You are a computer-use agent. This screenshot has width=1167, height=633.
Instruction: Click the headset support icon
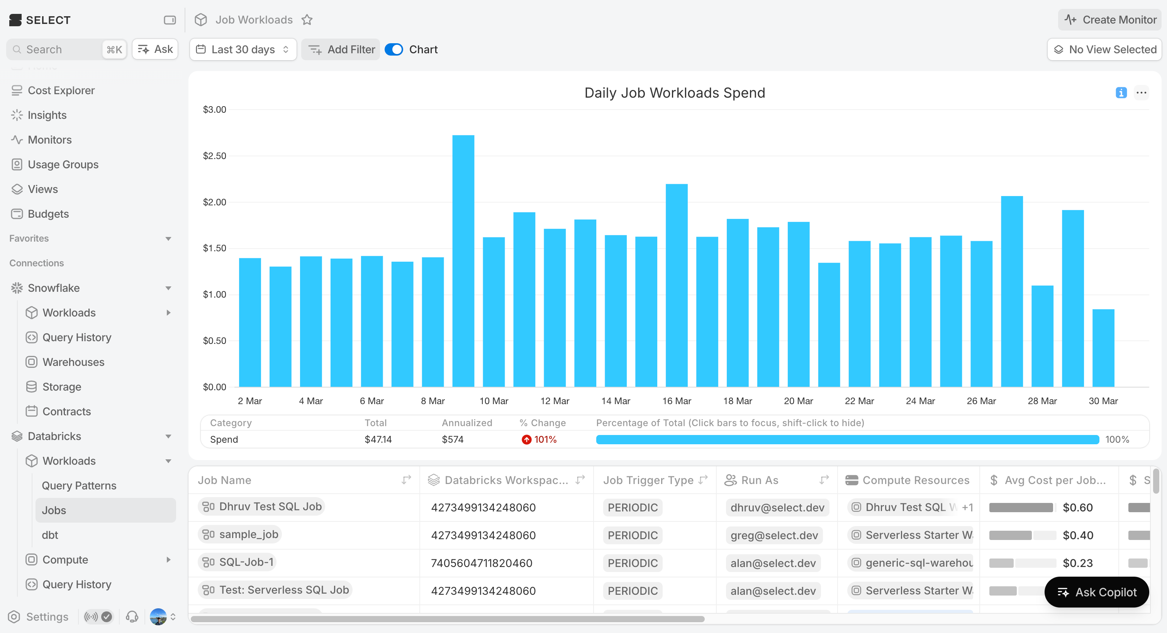132,617
